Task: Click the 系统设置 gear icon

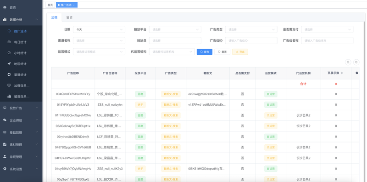Action: [5, 169]
